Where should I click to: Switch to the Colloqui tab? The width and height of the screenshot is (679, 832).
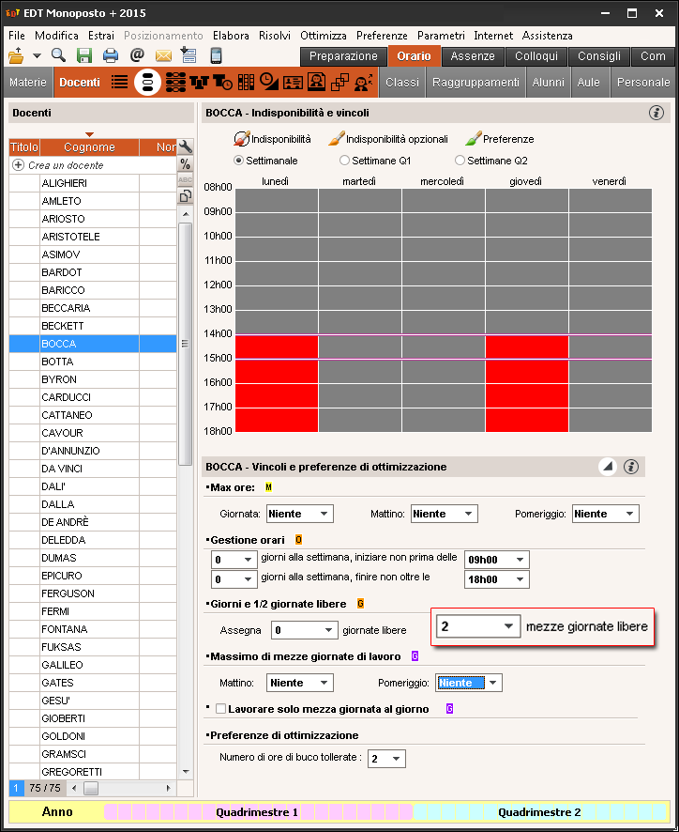pos(536,56)
